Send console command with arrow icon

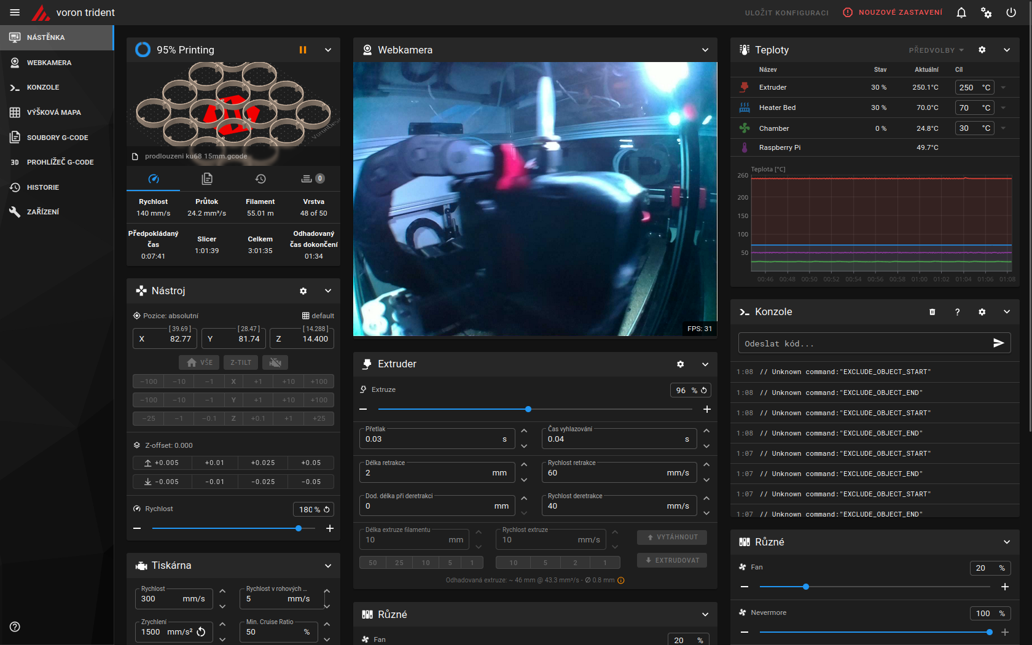pyautogui.click(x=998, y=343)
